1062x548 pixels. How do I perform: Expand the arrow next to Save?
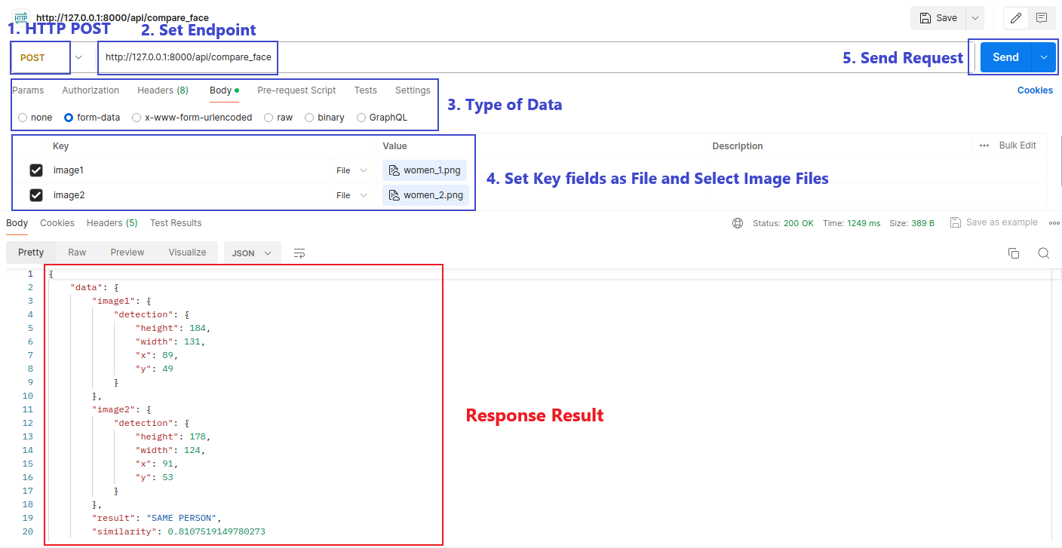[975, 18]
